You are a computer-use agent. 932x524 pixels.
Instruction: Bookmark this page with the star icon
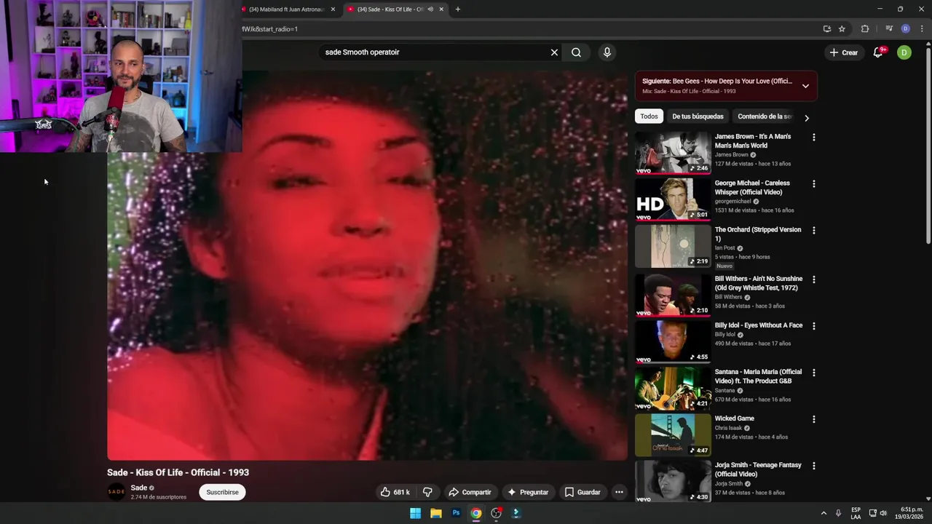(x=842, y=29)
